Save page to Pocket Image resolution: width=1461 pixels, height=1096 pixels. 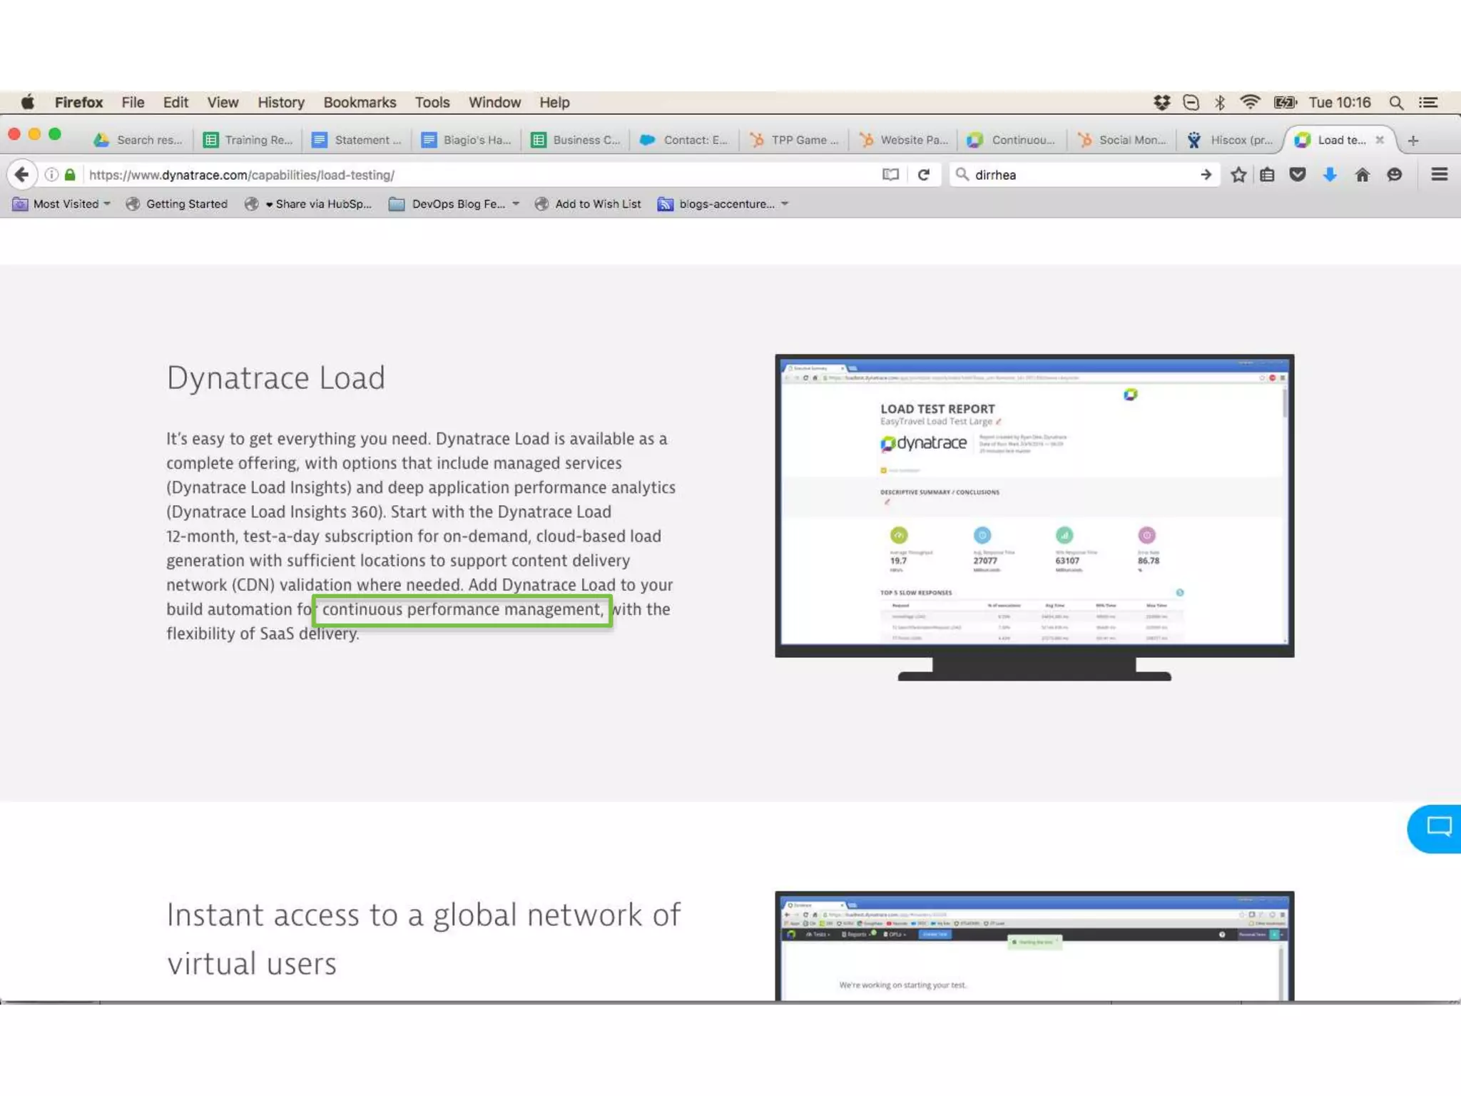click(x=1298, y=174)
